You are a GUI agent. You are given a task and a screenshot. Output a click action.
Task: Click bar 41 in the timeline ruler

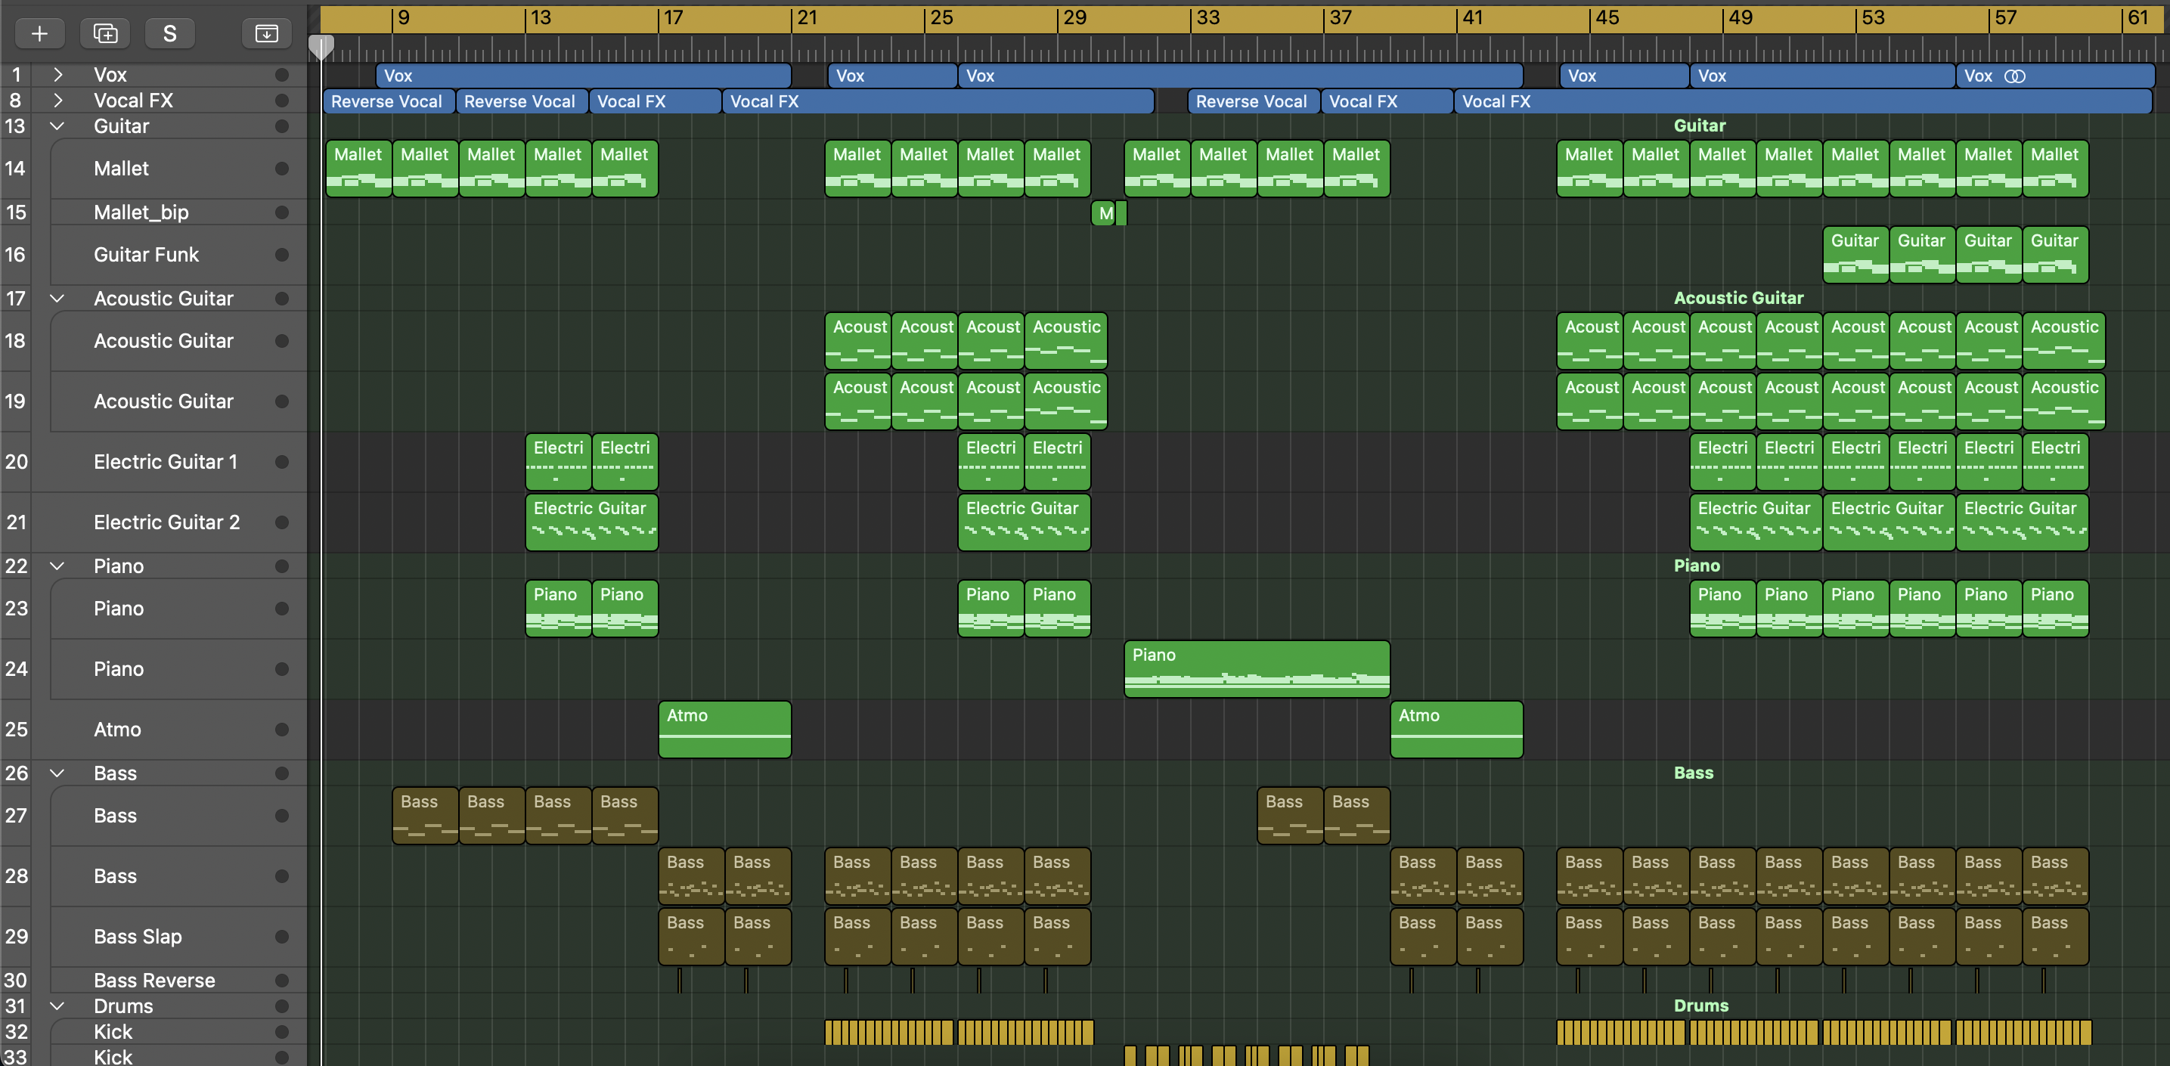tap(1473, 17)
